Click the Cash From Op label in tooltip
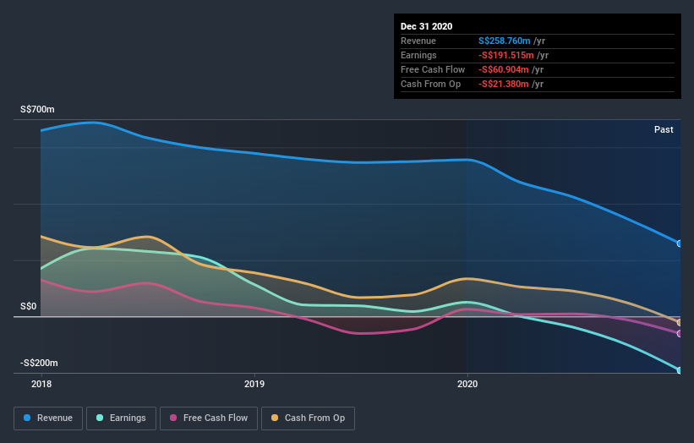This screenshot has width=694, height=443. (x=430, y=84)
